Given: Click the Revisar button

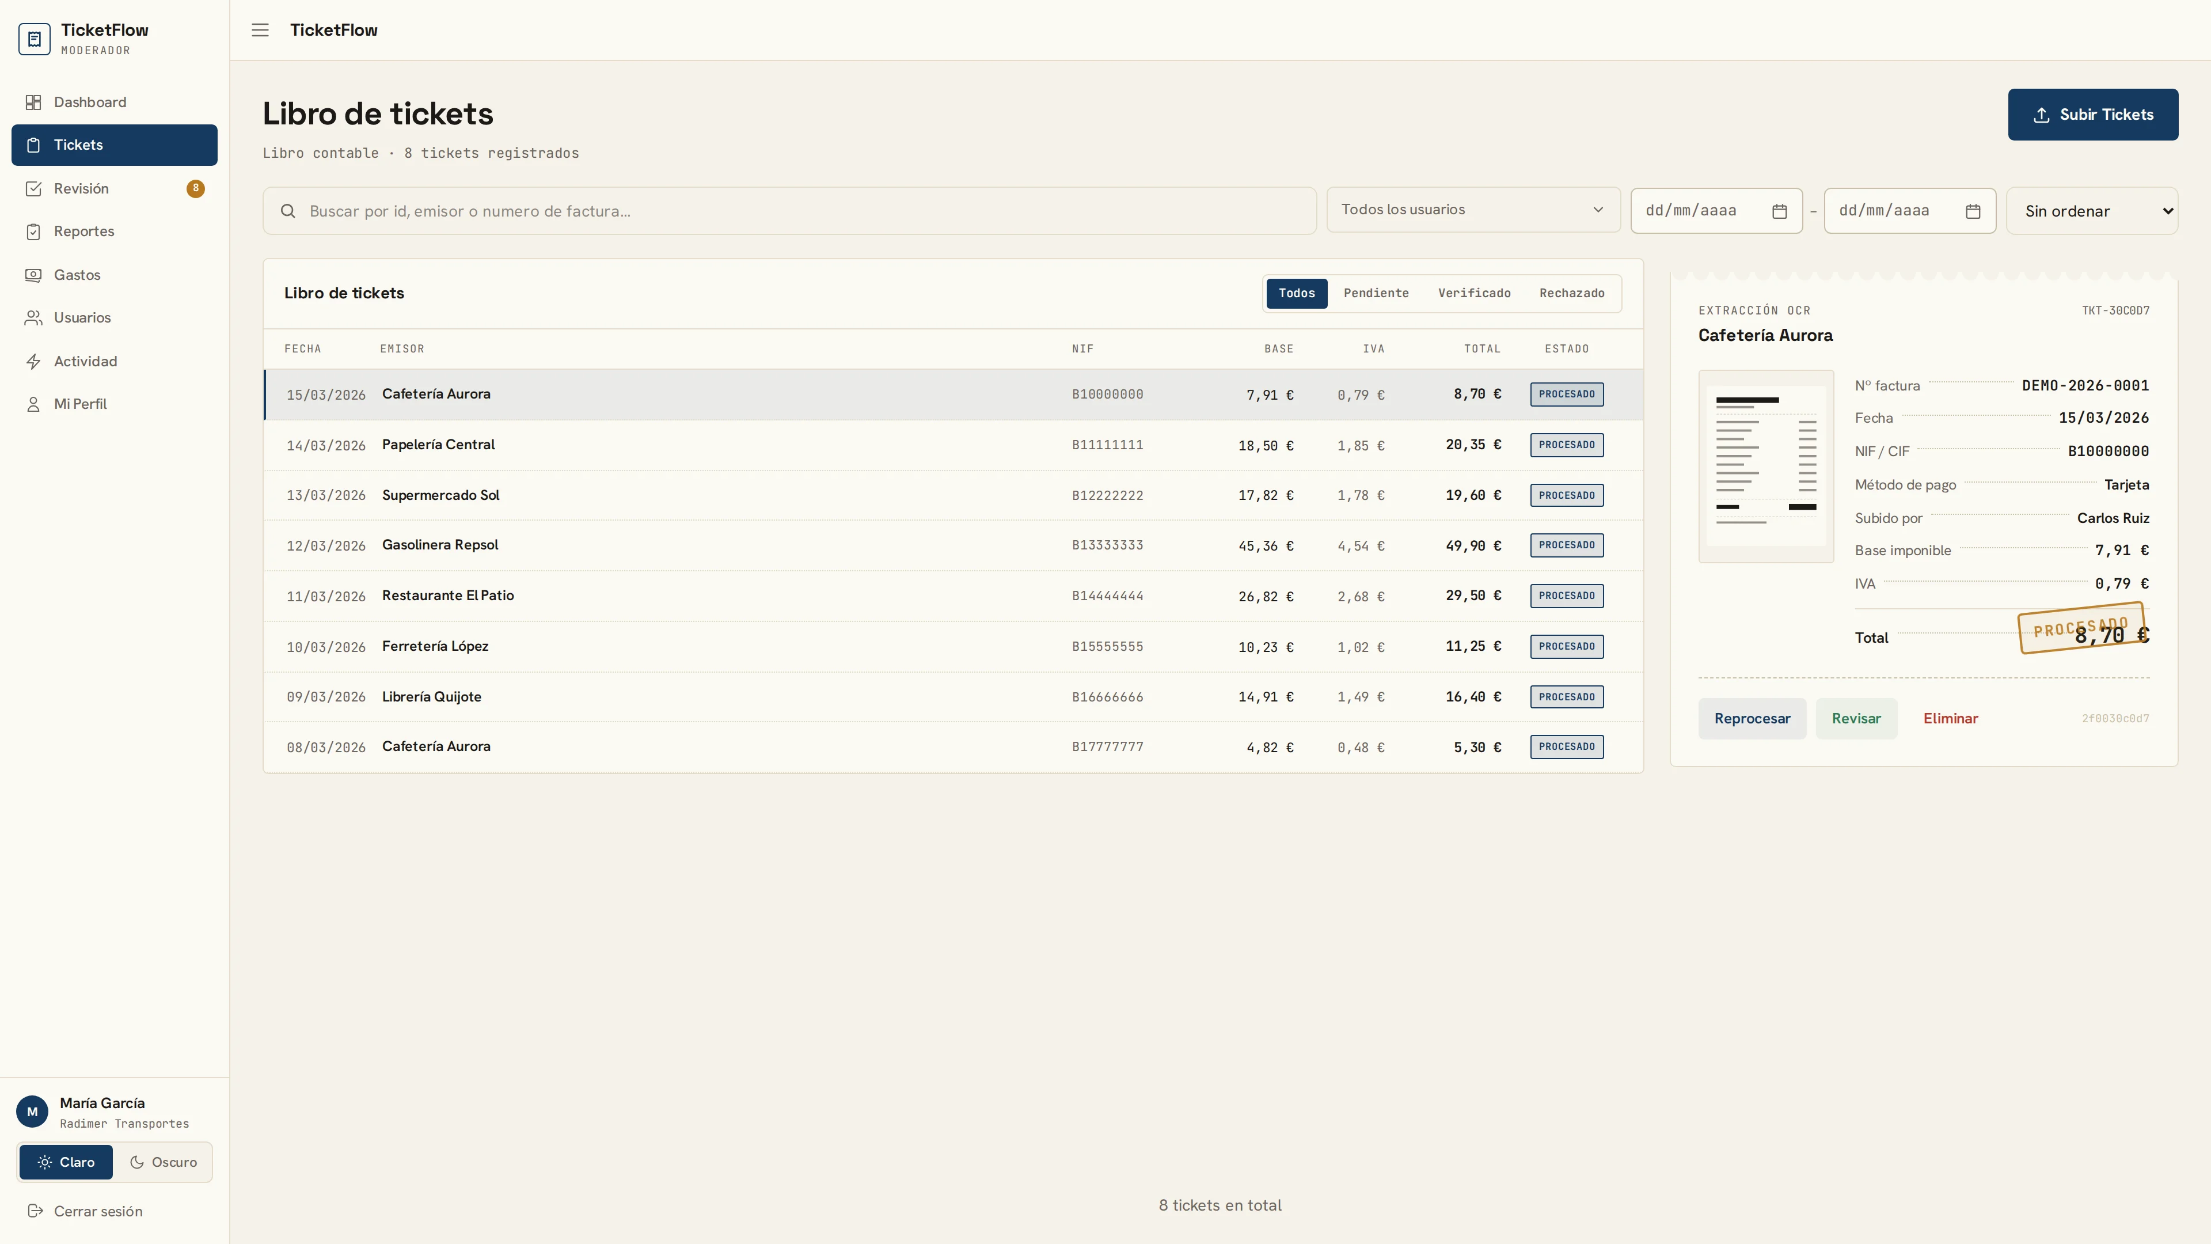Looking at the screenshot, I should (x=1856, y=719).
